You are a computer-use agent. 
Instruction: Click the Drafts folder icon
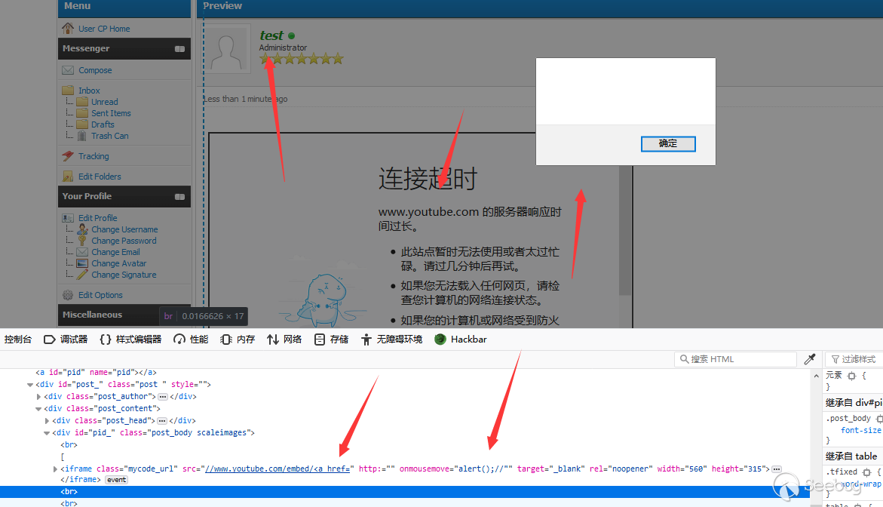pos(82,124)
